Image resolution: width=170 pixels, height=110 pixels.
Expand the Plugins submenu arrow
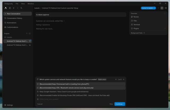(x=165, y=29)
